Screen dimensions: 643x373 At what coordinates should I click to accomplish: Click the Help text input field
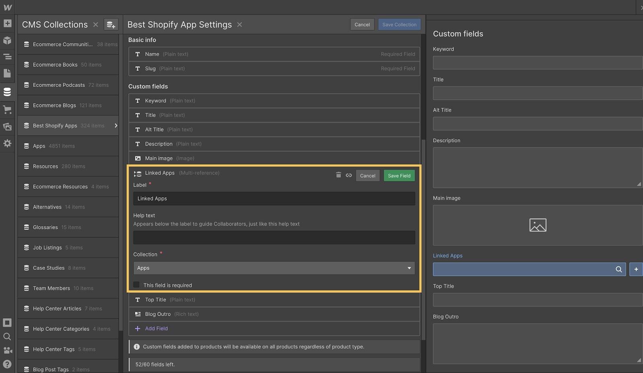point(274,238)
